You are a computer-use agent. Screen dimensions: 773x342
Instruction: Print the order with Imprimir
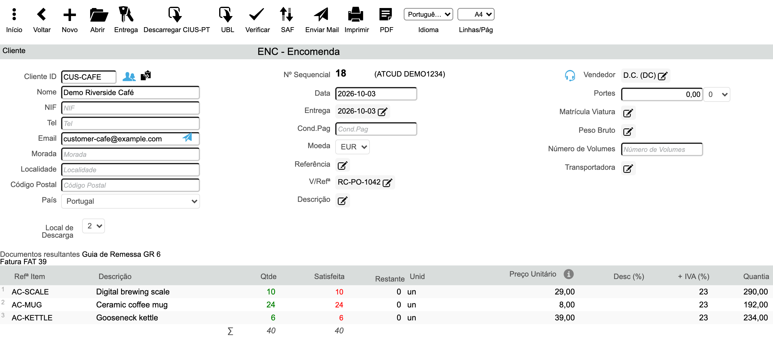(356, 15)
